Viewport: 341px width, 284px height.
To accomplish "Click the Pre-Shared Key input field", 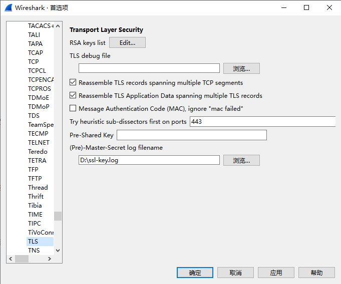I will point(191,135).
